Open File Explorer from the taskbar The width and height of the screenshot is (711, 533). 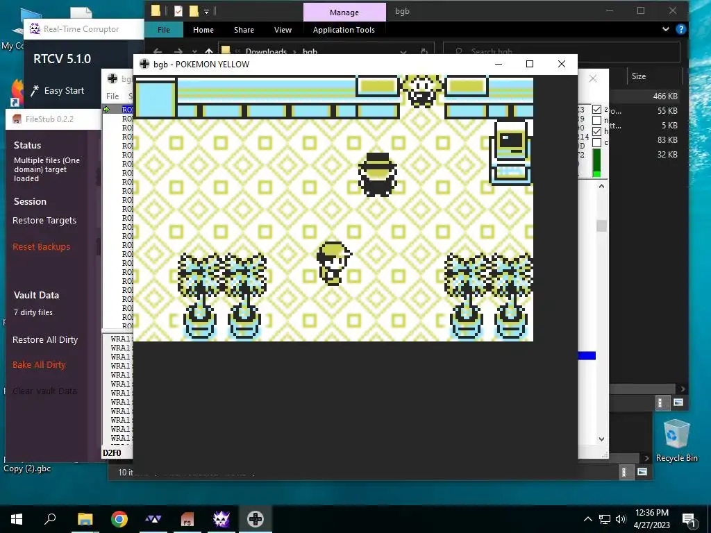pos(85,519)
